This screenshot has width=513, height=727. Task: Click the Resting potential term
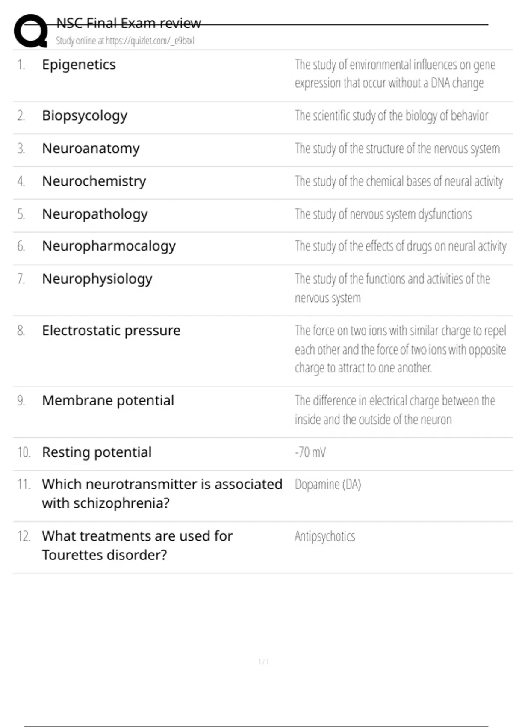tap(97, 452)
